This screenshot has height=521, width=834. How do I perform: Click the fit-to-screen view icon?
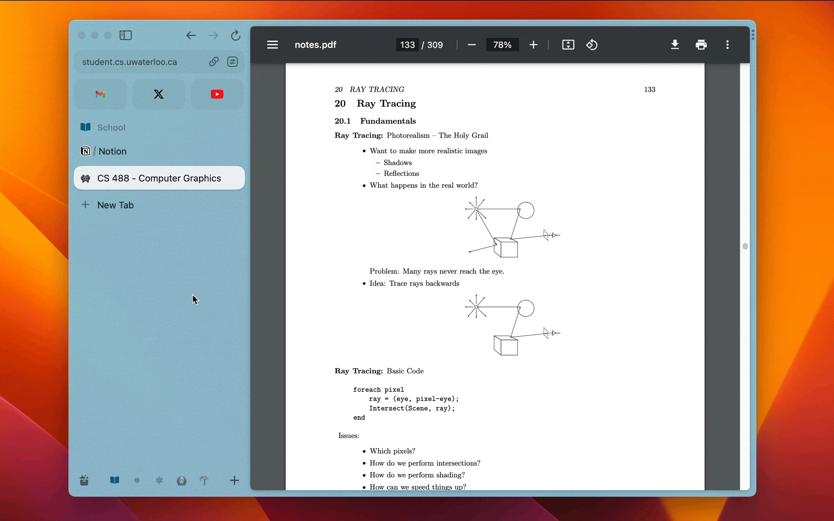[x=567, y=44]
